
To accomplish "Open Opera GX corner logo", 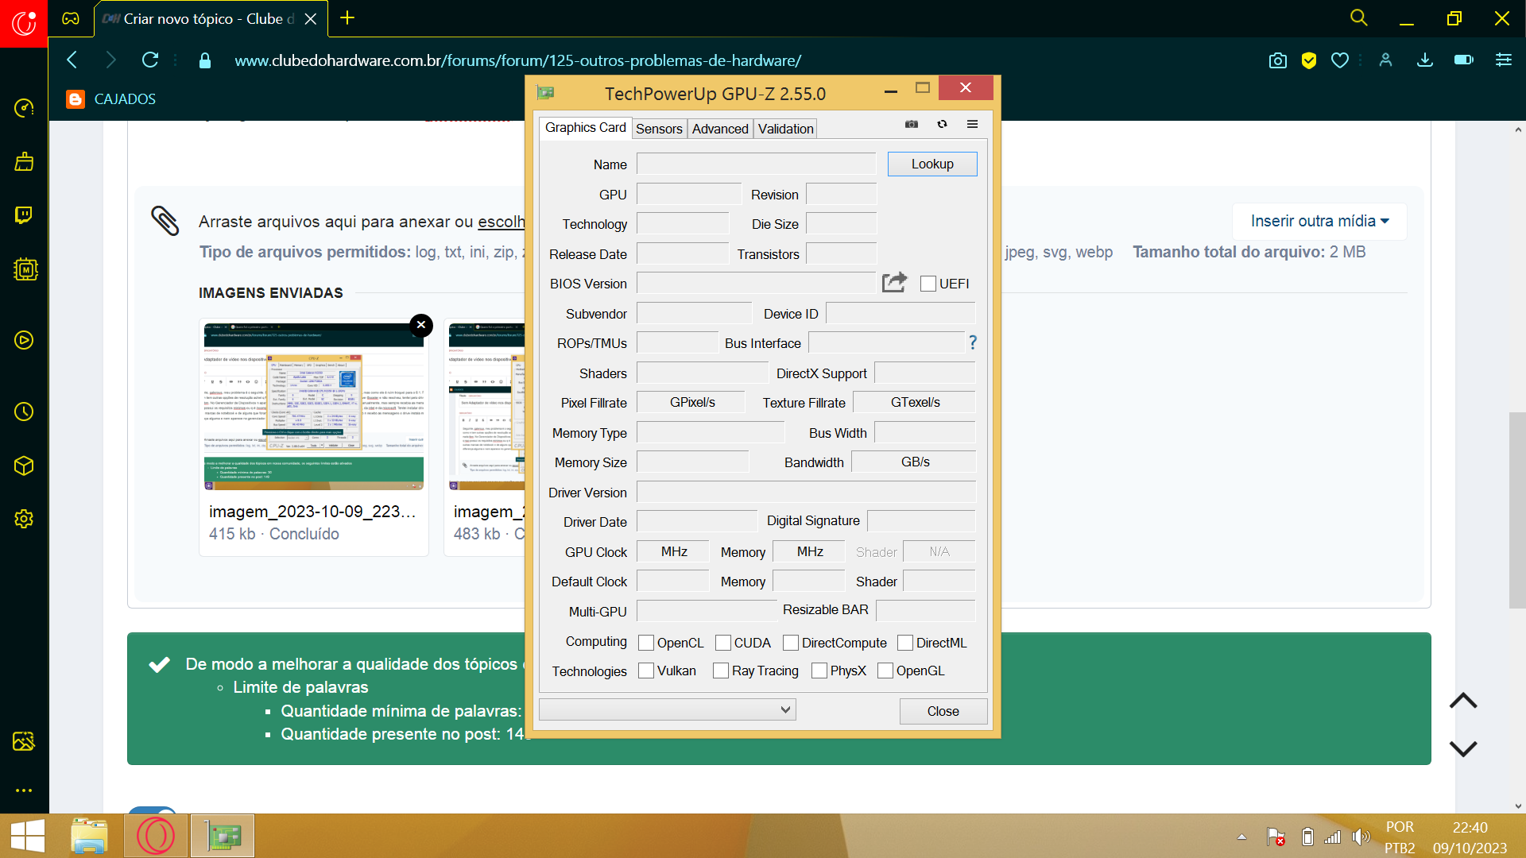I will (x=24, y=24).
